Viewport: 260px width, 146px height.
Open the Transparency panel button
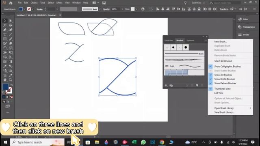247,27
